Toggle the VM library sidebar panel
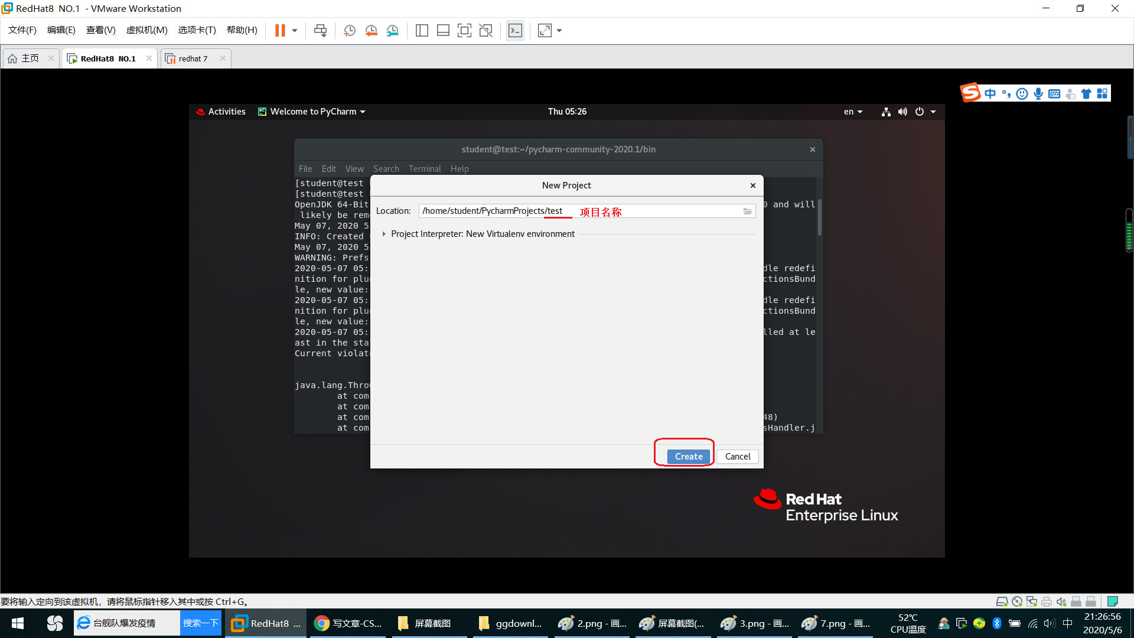Image resolution: width=1134 pixels, height=638 pixels. point(422,30)
